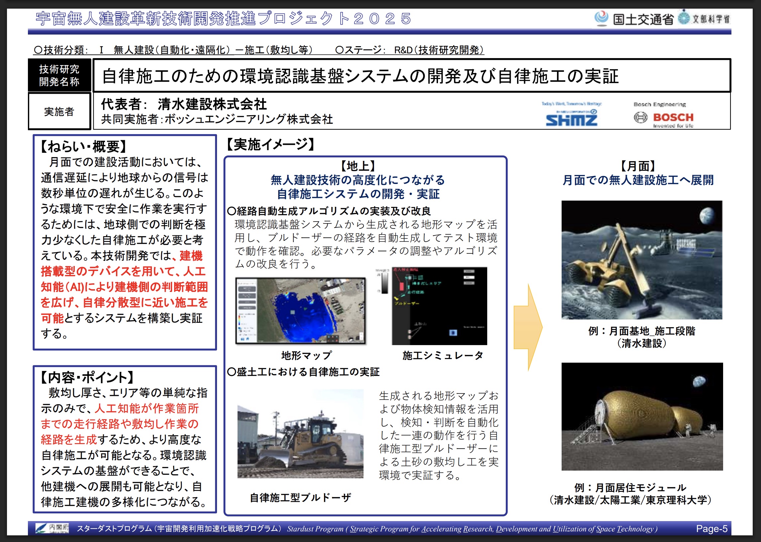The width and height of the screenshot is (761, 542).
Task: Click paragraph line 生成される地形マップお
Action: click(x=439, y=396)
